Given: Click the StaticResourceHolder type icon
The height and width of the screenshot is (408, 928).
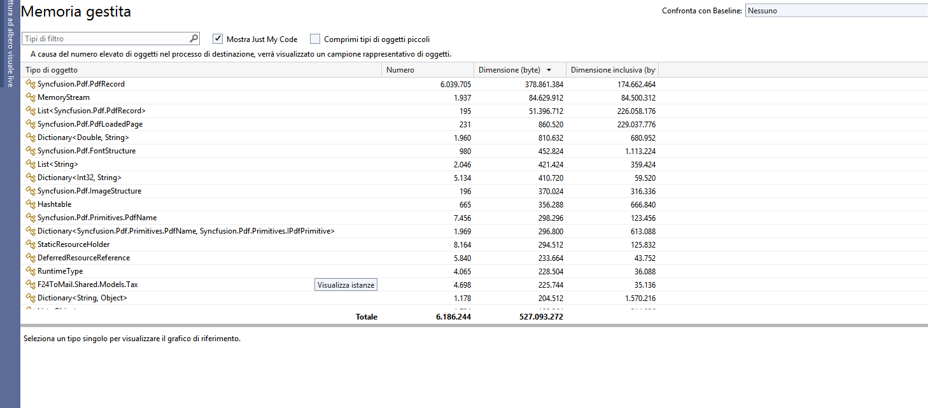Looking at the screenshot, I should [30, 244].
